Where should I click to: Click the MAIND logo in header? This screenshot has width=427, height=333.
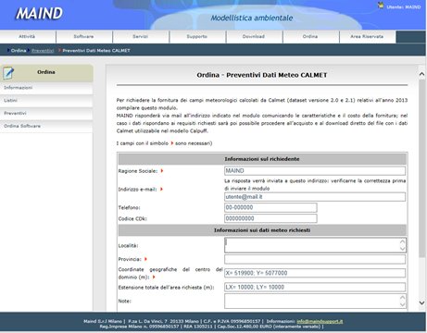[39, 14]
